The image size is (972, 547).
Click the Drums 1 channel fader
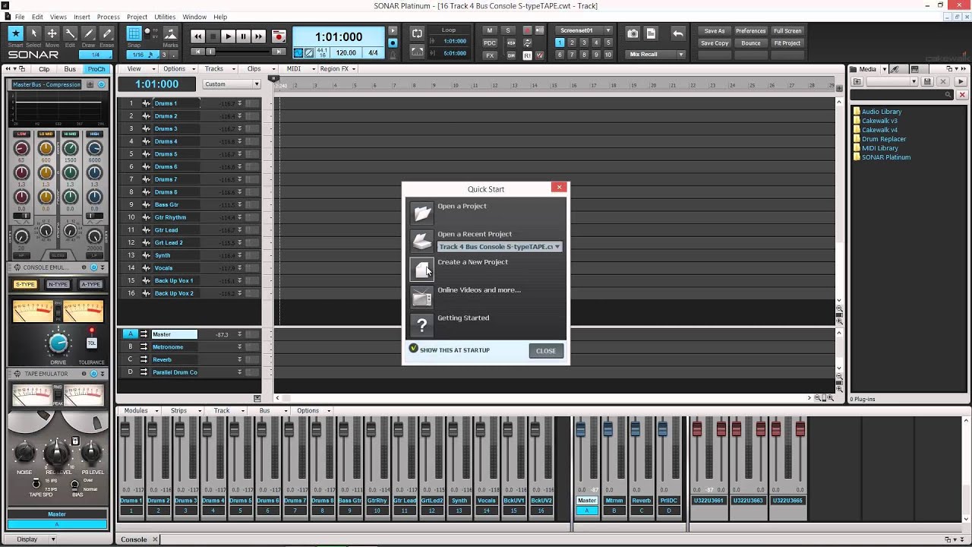(125, 430)
